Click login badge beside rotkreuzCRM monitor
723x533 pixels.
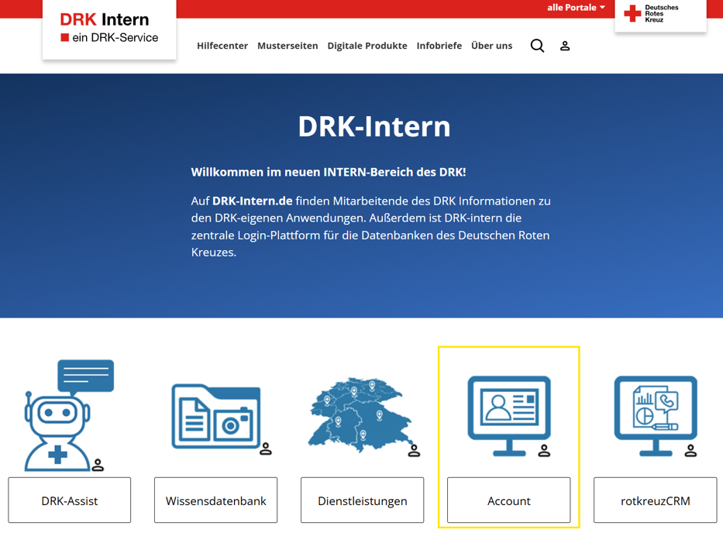click(690, 450)
